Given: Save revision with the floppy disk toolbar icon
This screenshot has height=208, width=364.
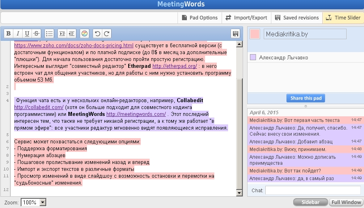Looking at the screenshot, I should (235, 34).
